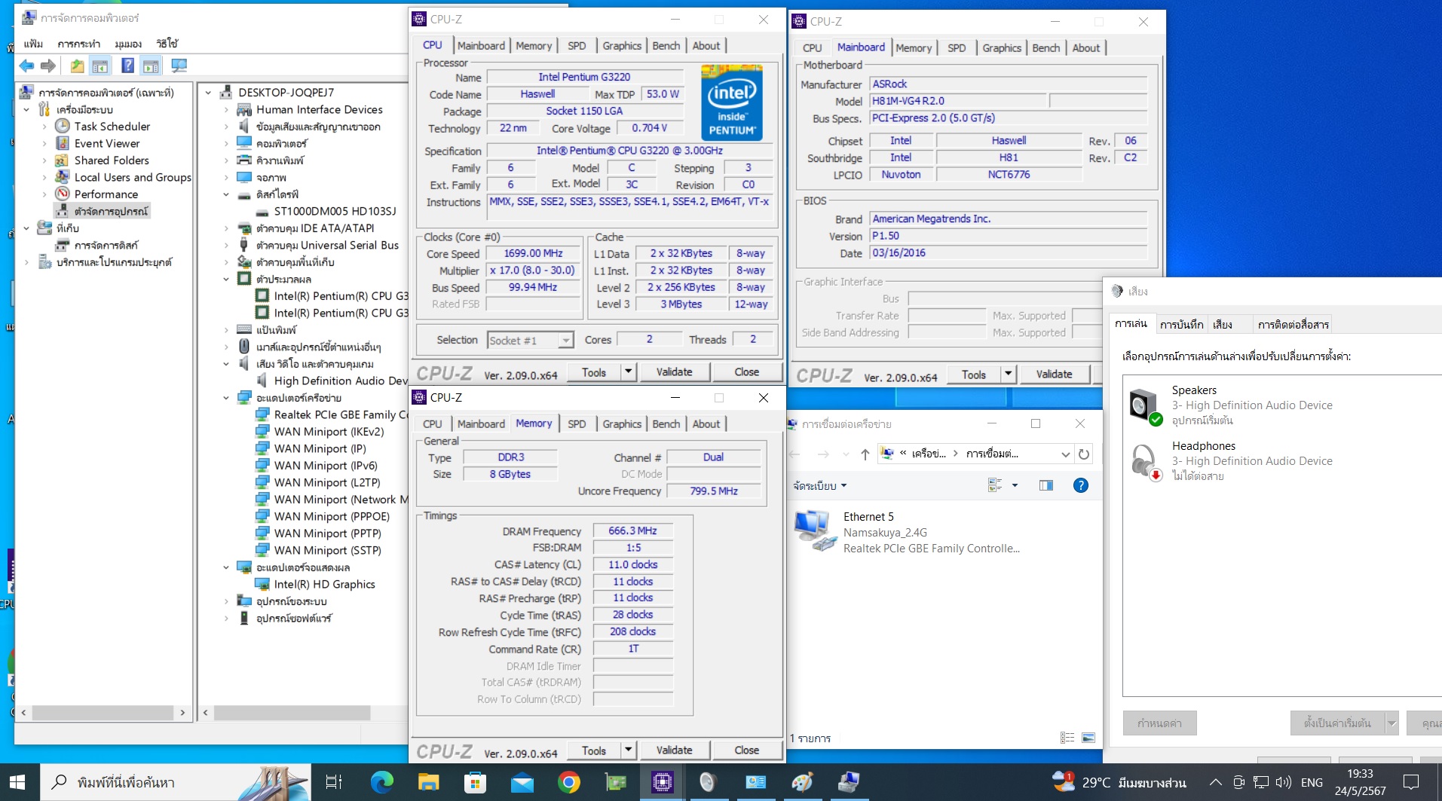Expand Task Scheduler node arrow
The image size is (1442, 801).
44,127
